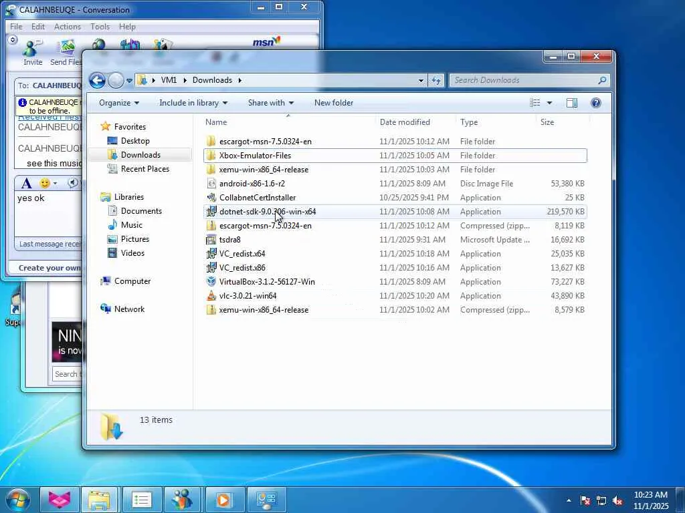Viewport: 685px width, 513px height.
Task: Select Downloads in the navigation pane
Action: point(140,155)
